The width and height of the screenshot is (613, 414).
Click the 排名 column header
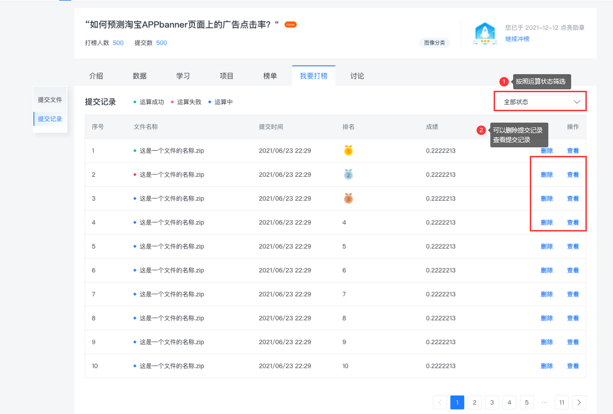[349, 127]
